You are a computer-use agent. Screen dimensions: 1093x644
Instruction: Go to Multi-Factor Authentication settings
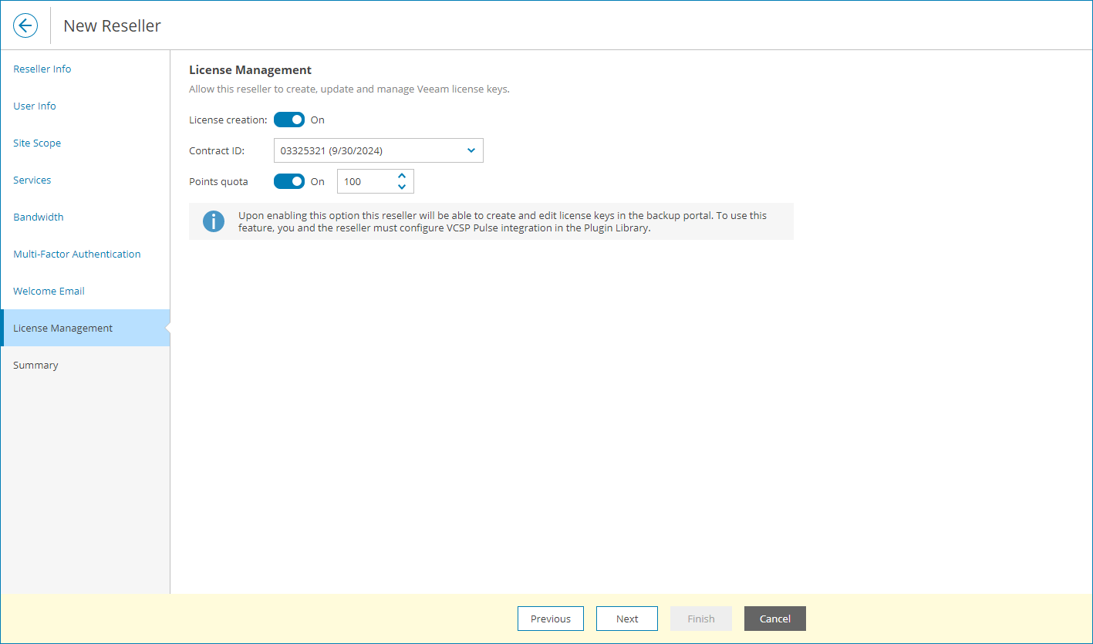coord(76,254)
